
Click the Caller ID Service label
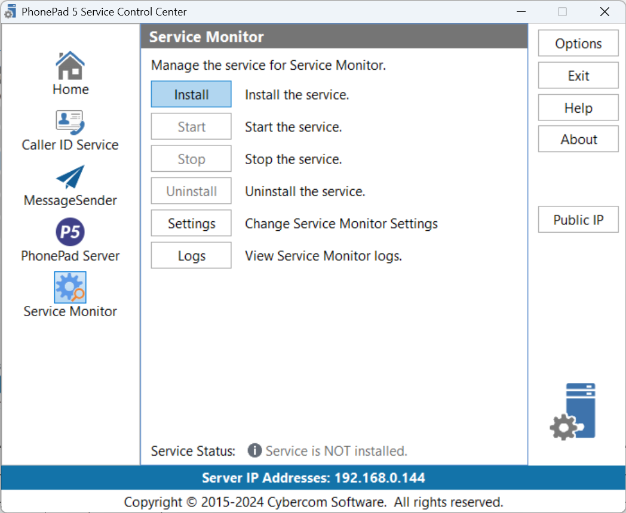(x=70, y=145)
